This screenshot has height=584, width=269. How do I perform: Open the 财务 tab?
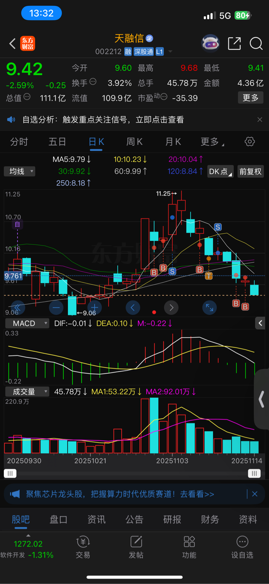tap(210, 519)
